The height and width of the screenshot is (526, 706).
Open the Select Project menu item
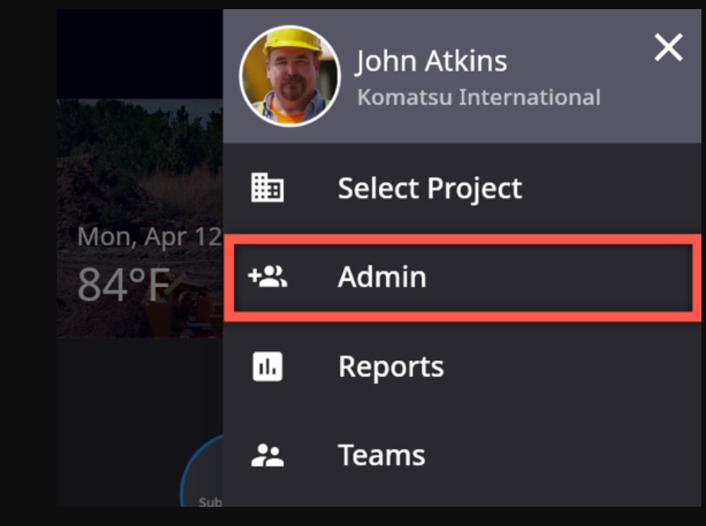tap(462, 188)
